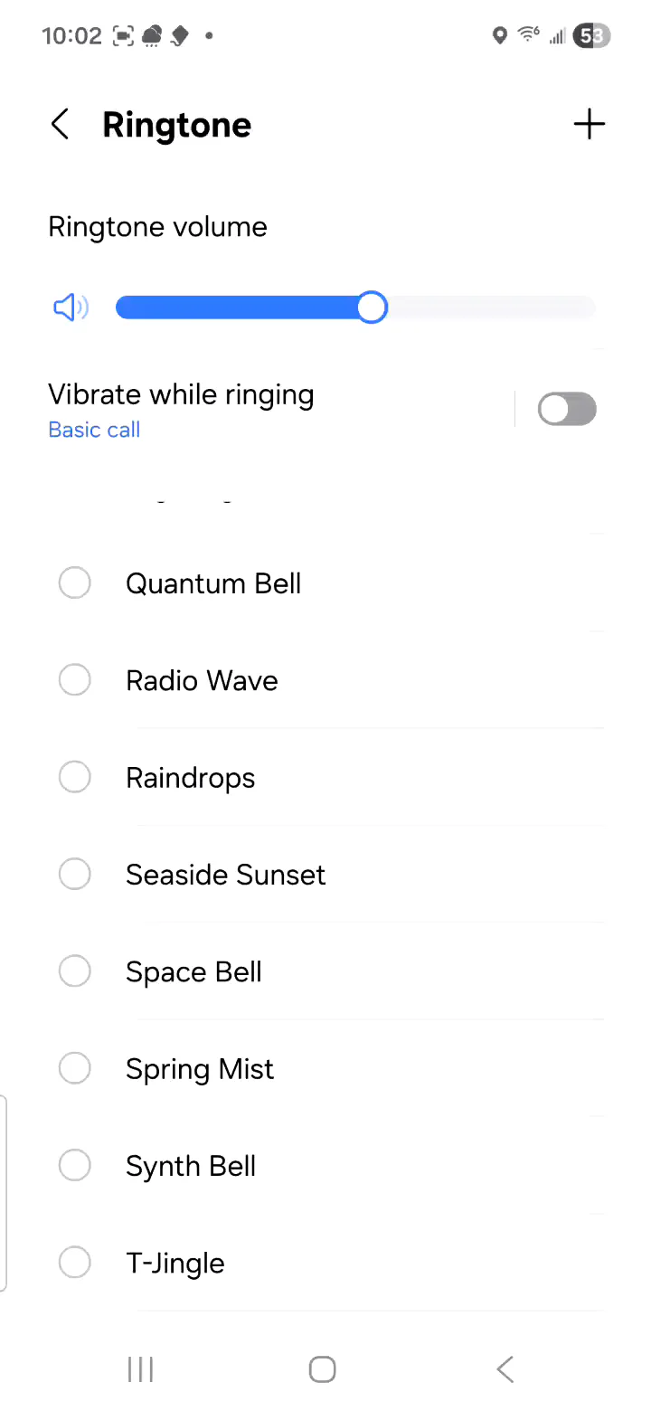The height and width of the screenshot is (1411, 651).
Task: Select Seaside Sunset radio button
Action: coord(74,875)
